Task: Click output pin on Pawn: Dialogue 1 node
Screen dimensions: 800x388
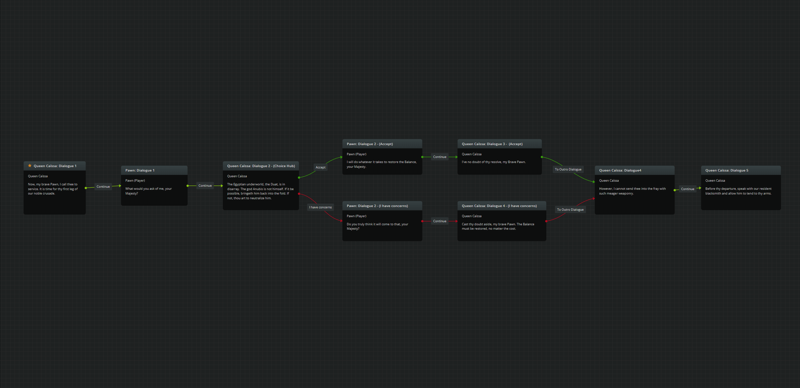Action: [188, 186]
